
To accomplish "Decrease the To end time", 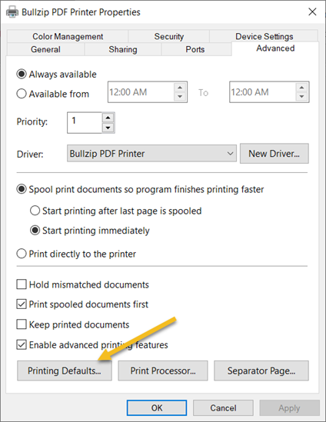I will point(301,97).
